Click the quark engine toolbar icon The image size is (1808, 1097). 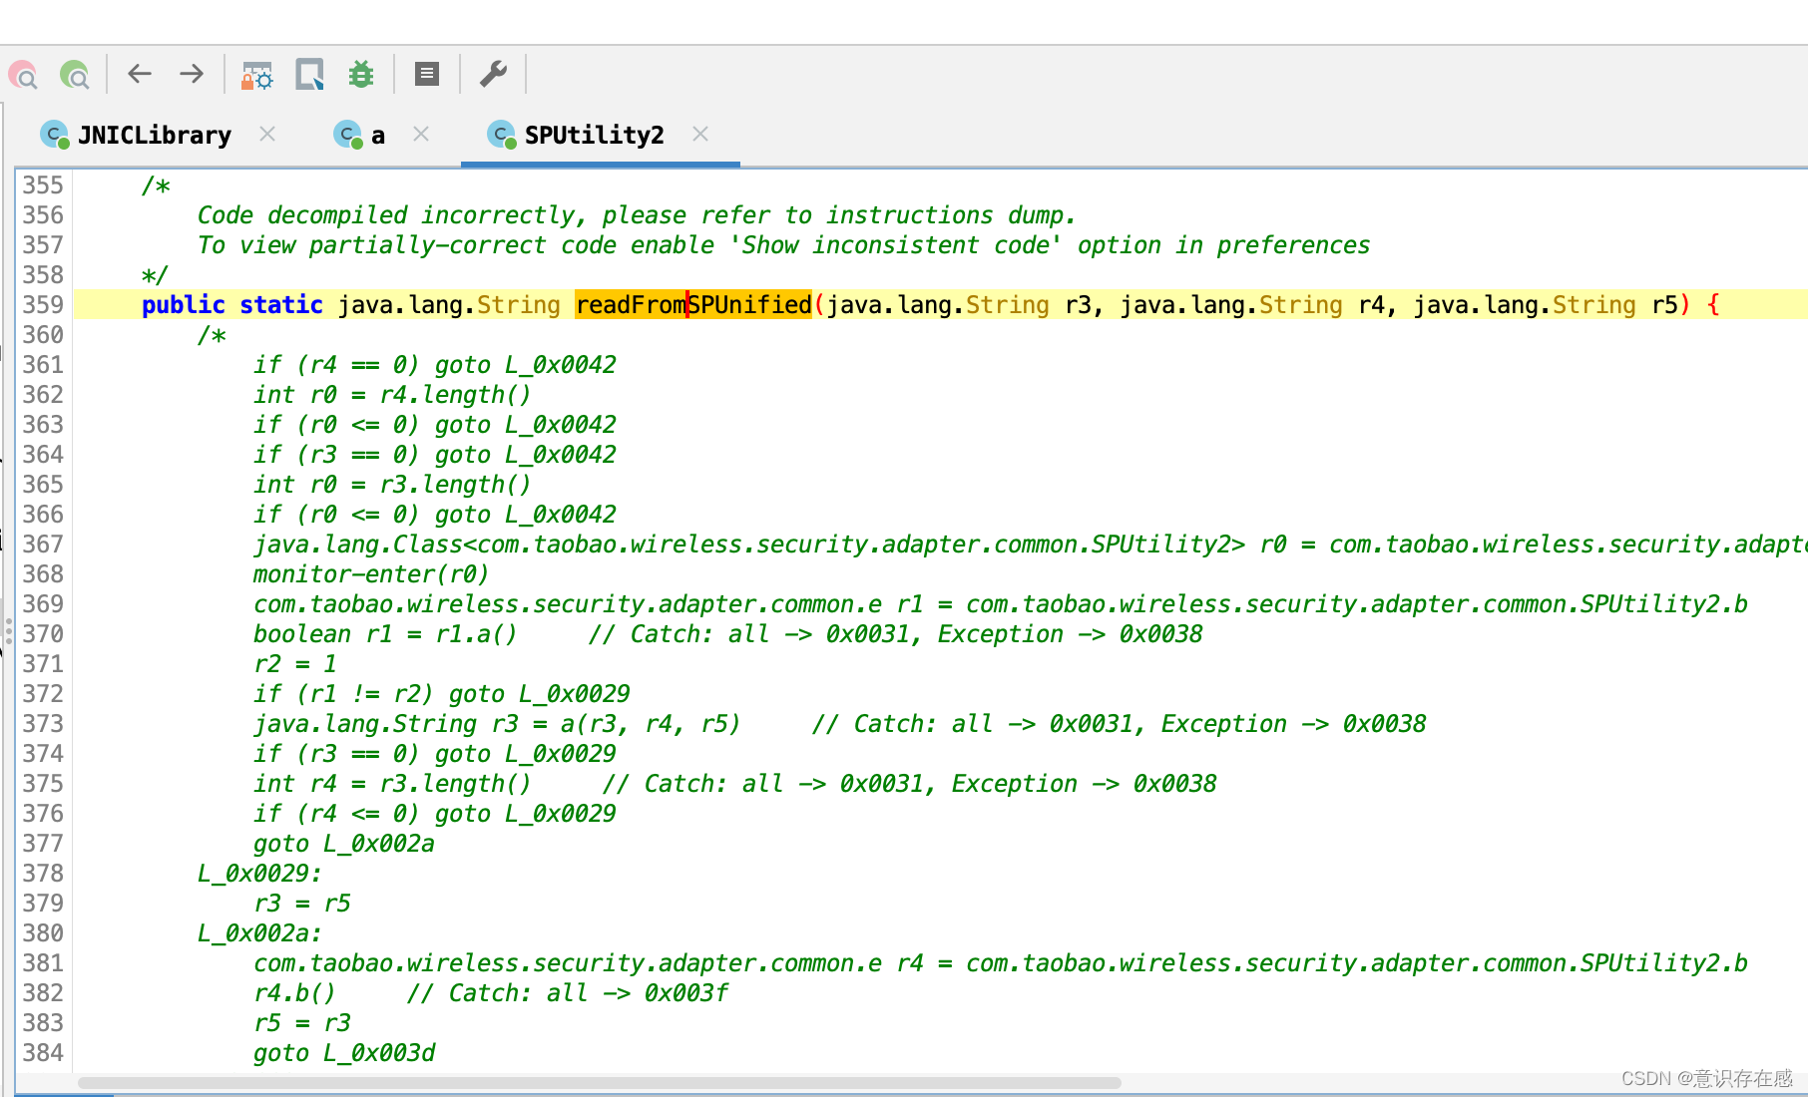point(310,75)
